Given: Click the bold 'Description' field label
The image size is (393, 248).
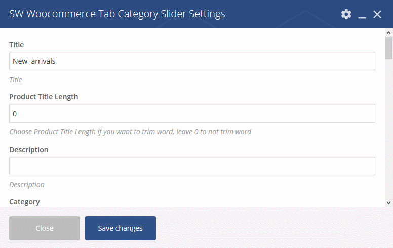Looking at the screenshot, I should pyautogui.click(x=29, y=150).
